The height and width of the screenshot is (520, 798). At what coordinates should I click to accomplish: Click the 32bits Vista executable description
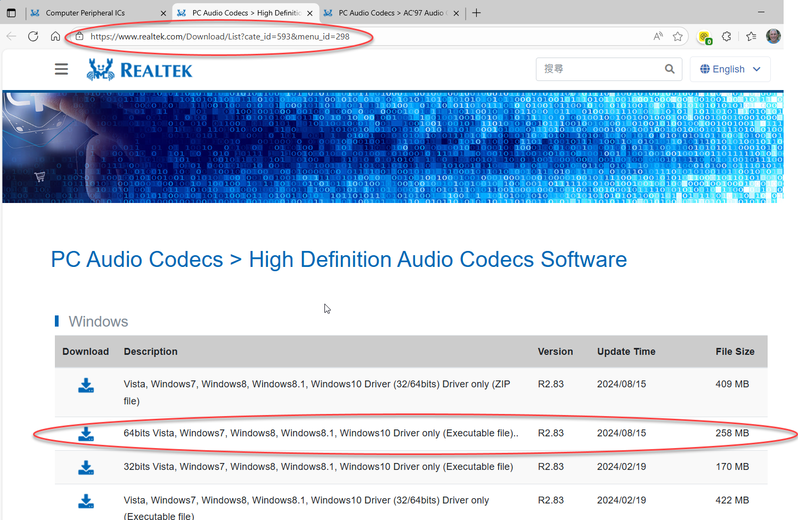(x=318, y=467)
